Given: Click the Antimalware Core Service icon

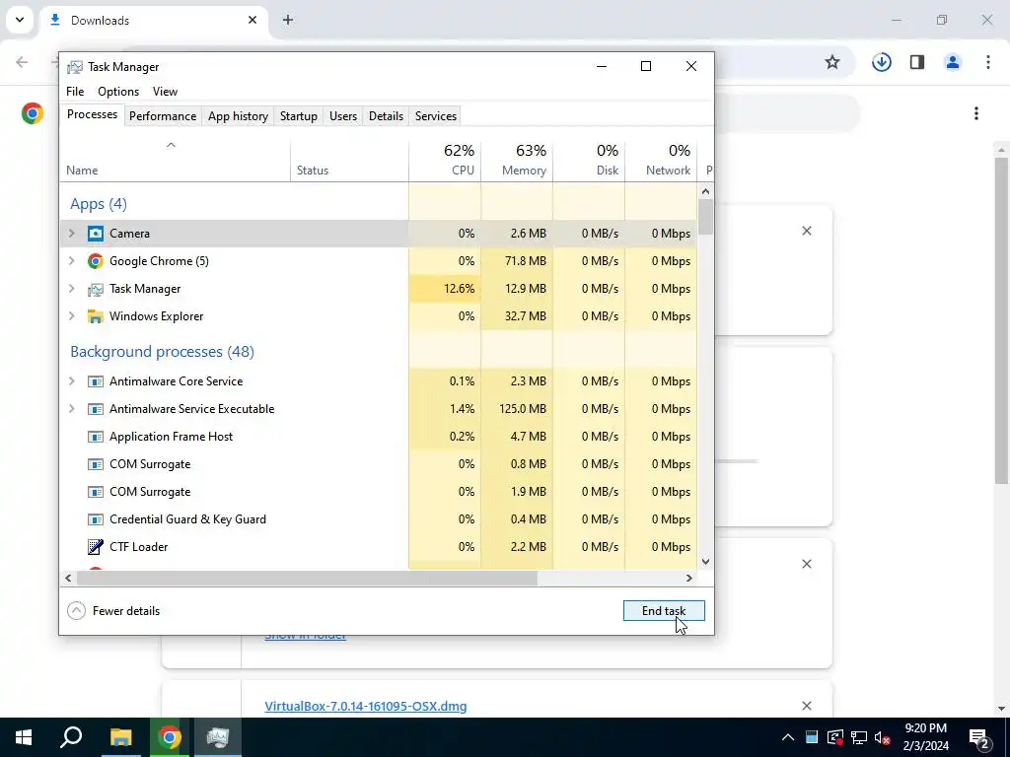Looking at the screenshot, I should pos(96,381).
